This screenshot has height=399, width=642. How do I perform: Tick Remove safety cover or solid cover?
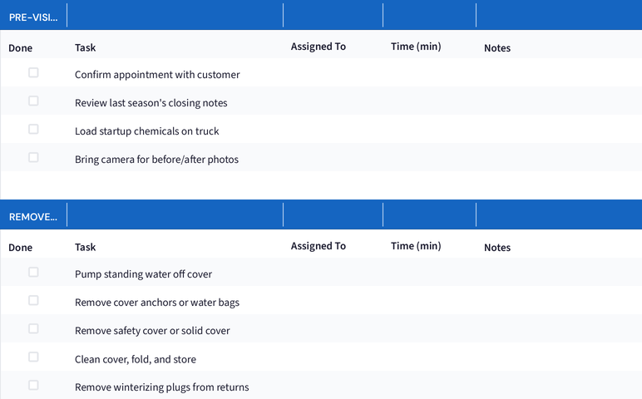pos(33,329)
